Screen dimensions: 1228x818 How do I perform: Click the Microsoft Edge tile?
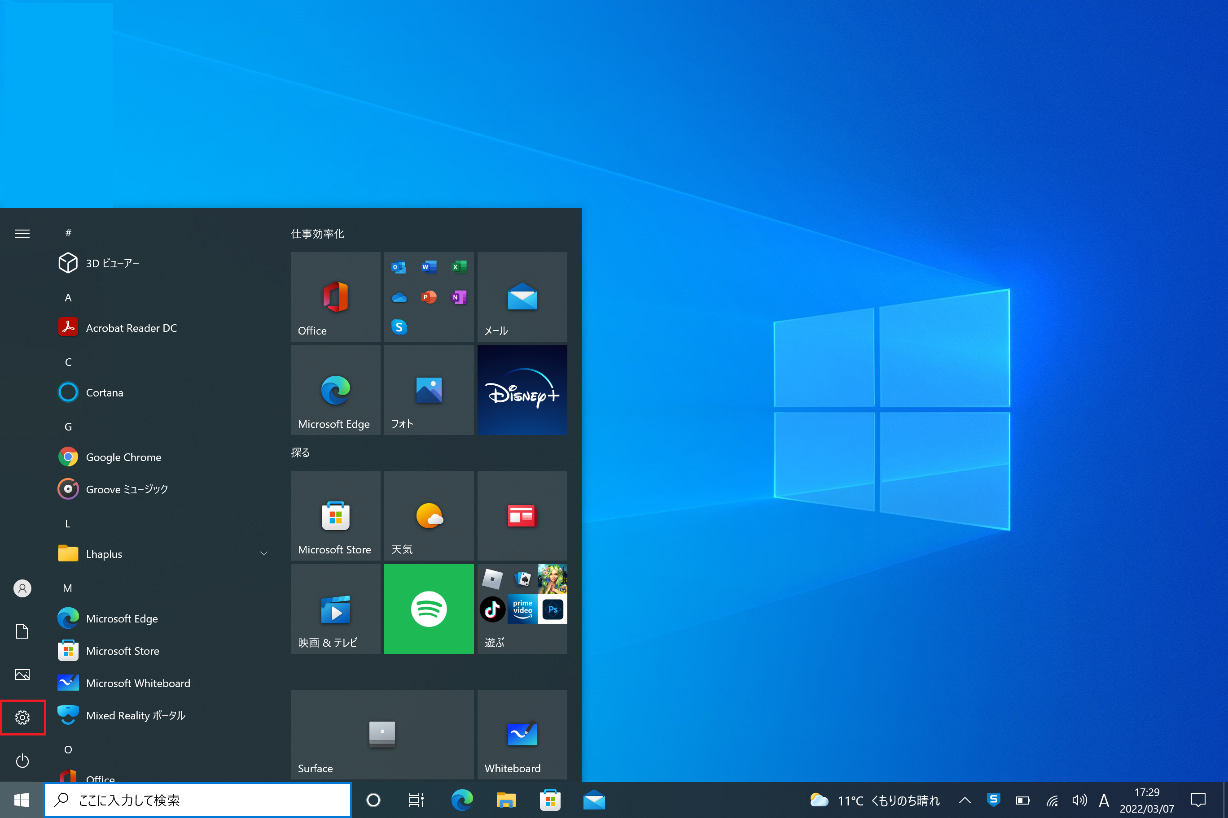pyautogui.click(x=336, y=390)
